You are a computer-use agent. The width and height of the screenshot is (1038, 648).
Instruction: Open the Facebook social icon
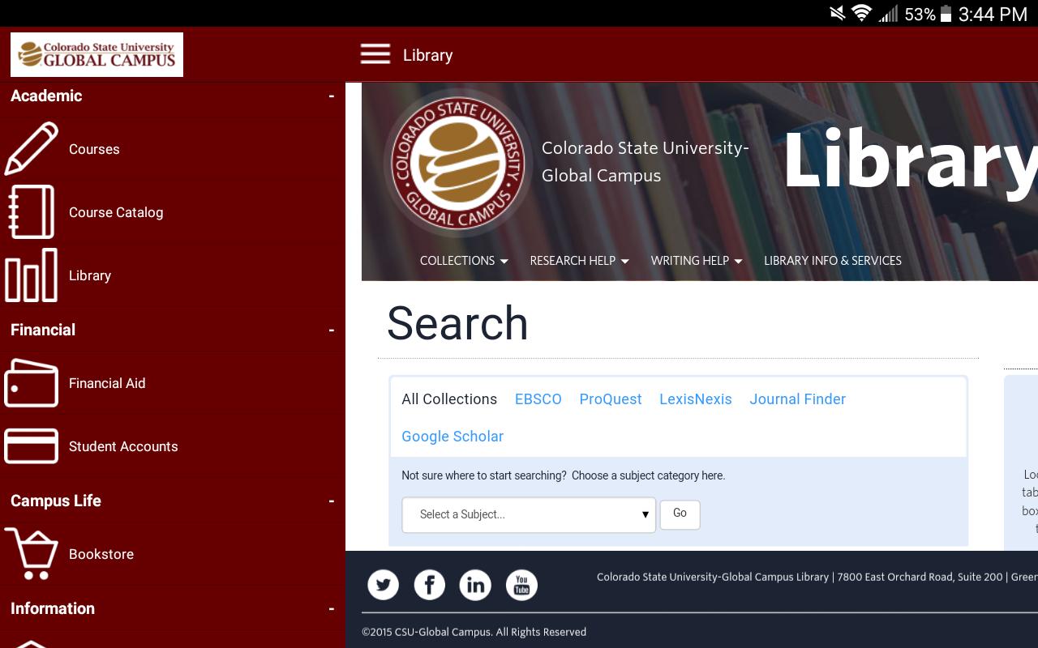click(429, 585)
